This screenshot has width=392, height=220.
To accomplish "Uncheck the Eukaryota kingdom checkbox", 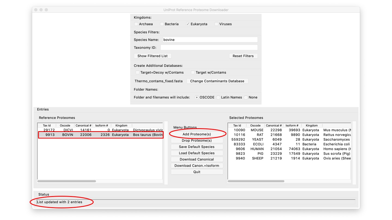I will click(x=188, y=24).
